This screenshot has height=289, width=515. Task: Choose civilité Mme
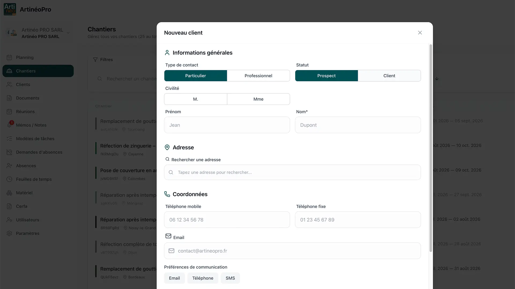(258, 99)
